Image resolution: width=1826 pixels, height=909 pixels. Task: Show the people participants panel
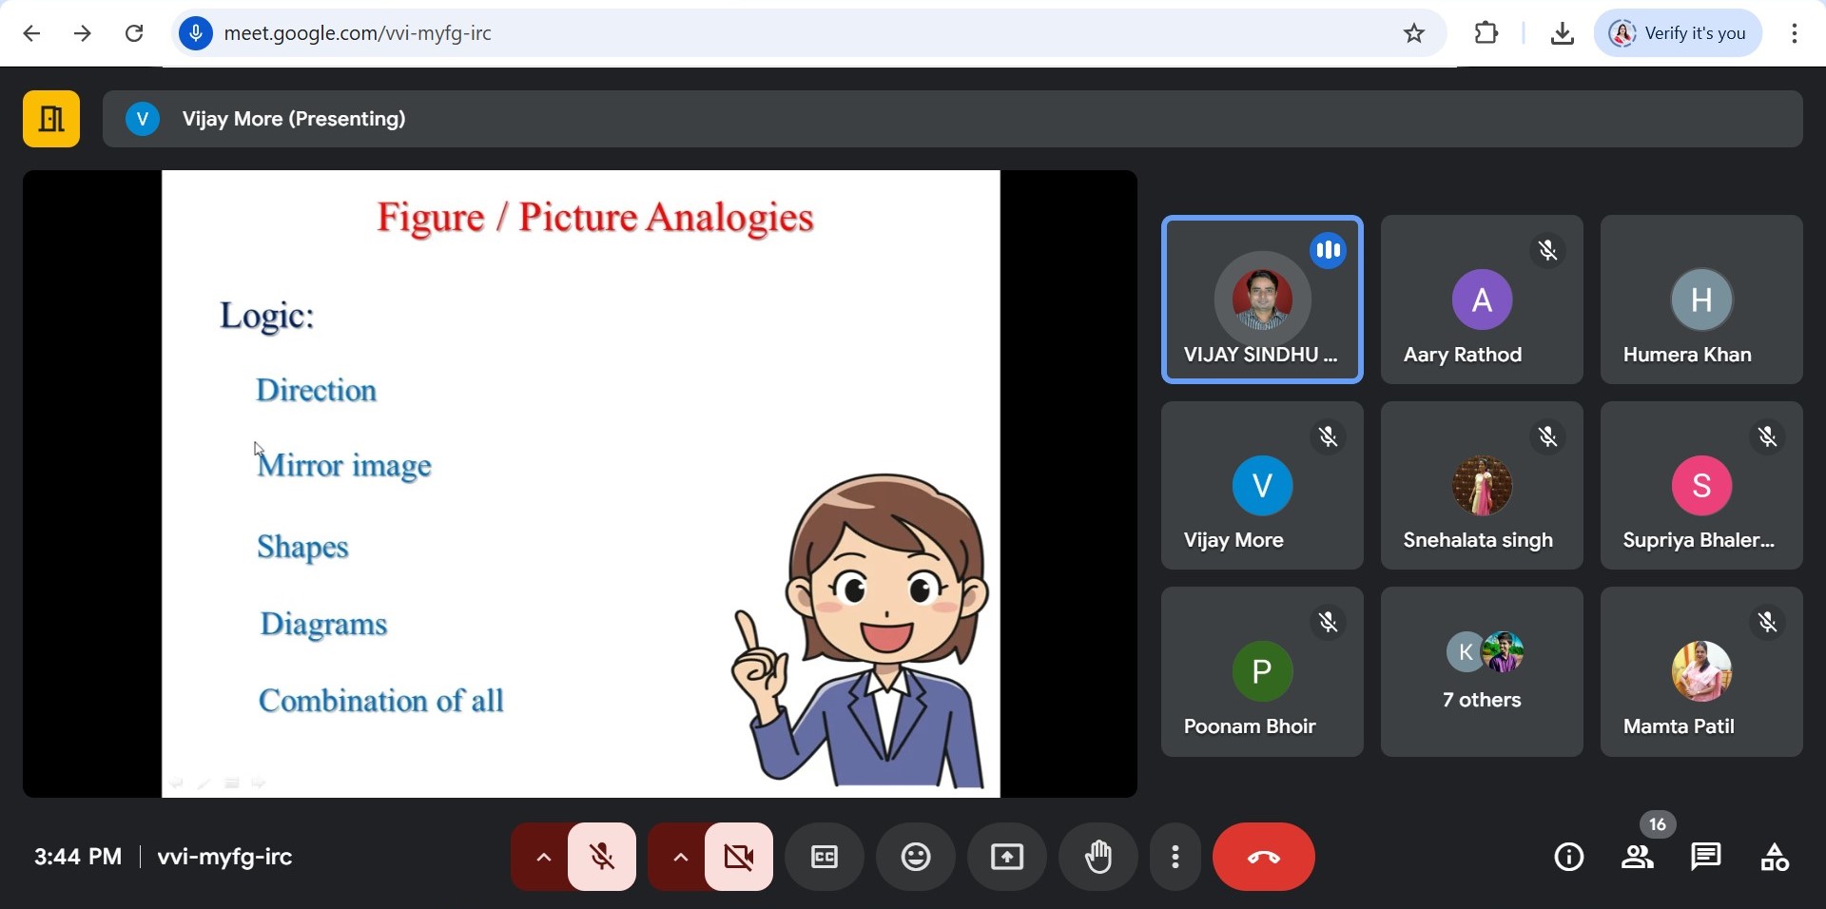1638,857
